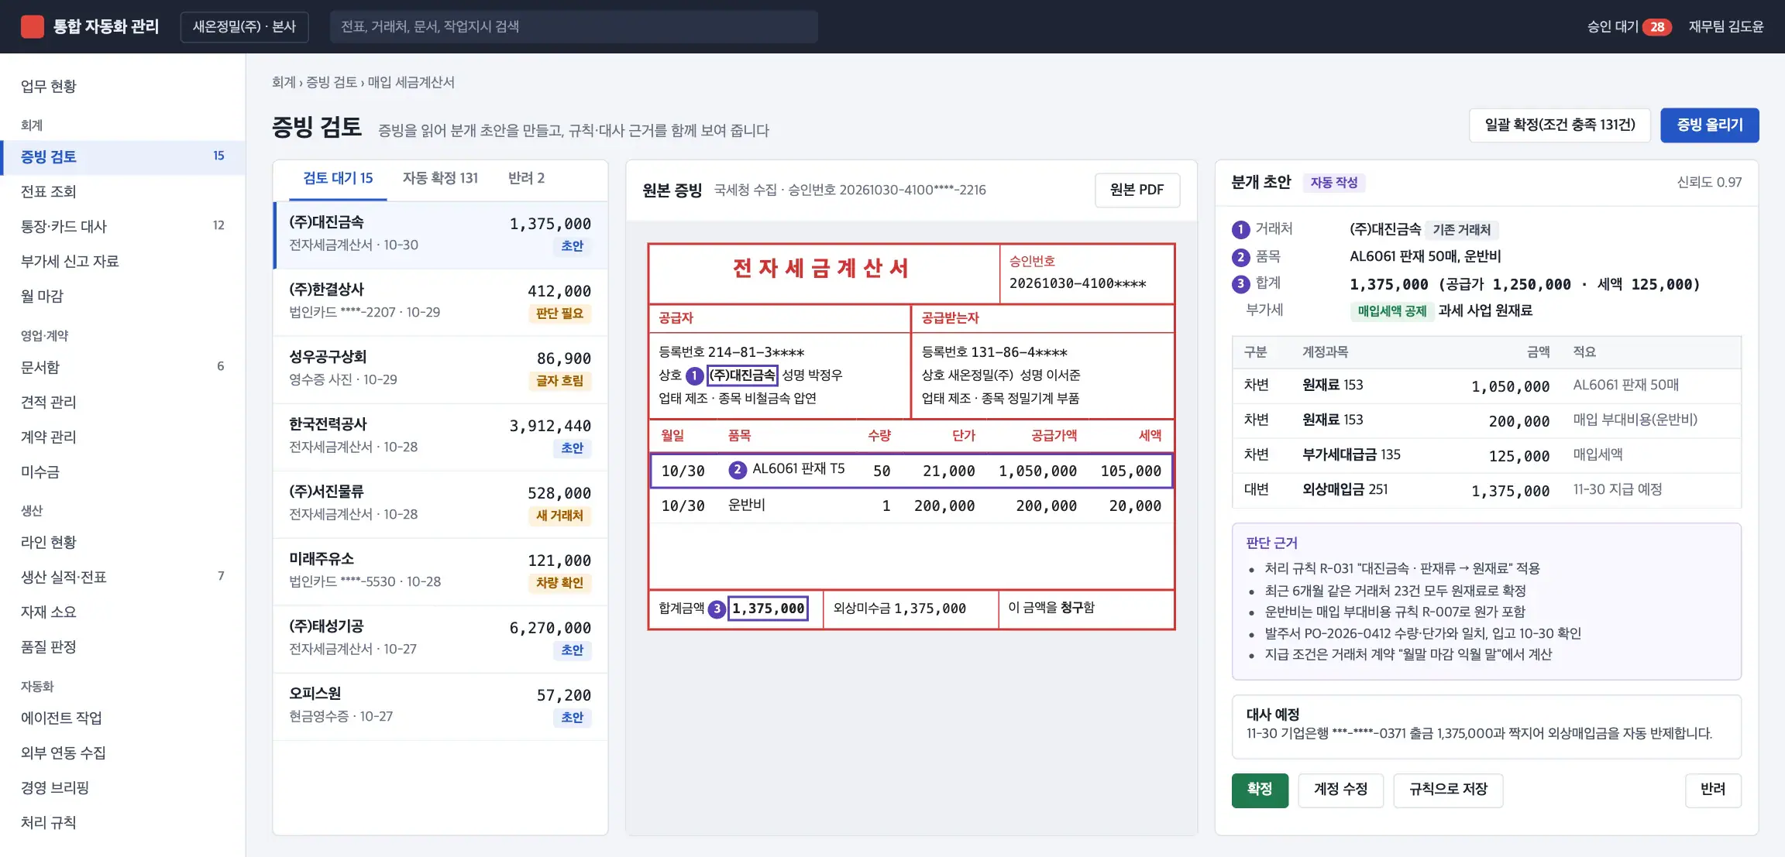The height and width of the screenshot is (857, 1785).
Task: Open 처리 규칙 in the sidebar
Action: [122, 822]
